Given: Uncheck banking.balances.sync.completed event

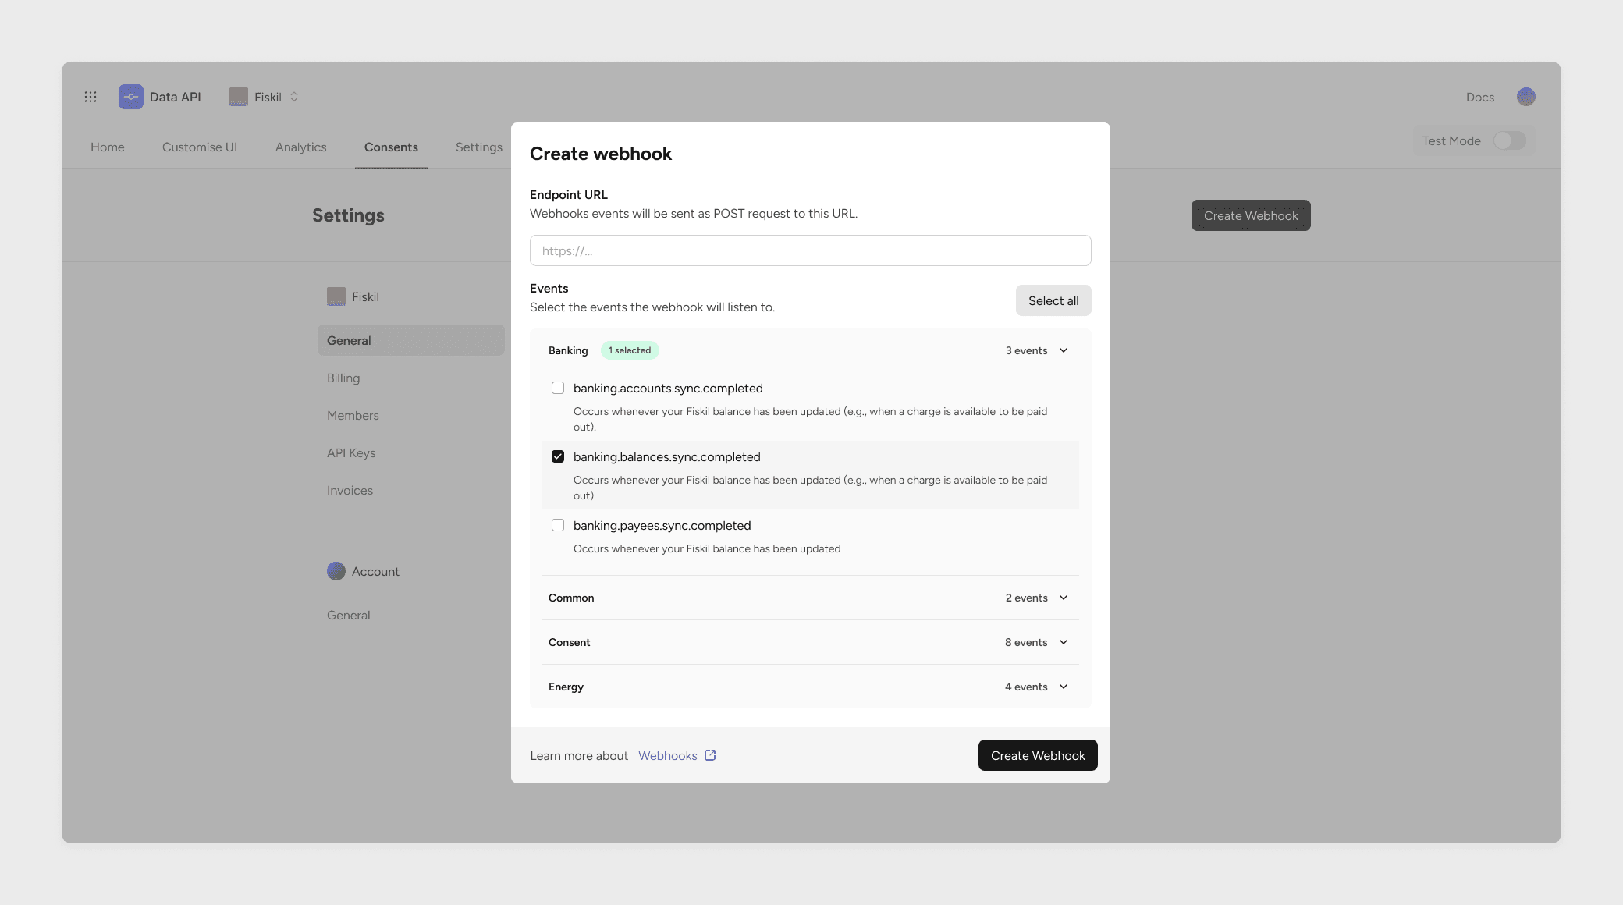Looking at the screenshot, I should pyautogui.click(x=558, y=456).
